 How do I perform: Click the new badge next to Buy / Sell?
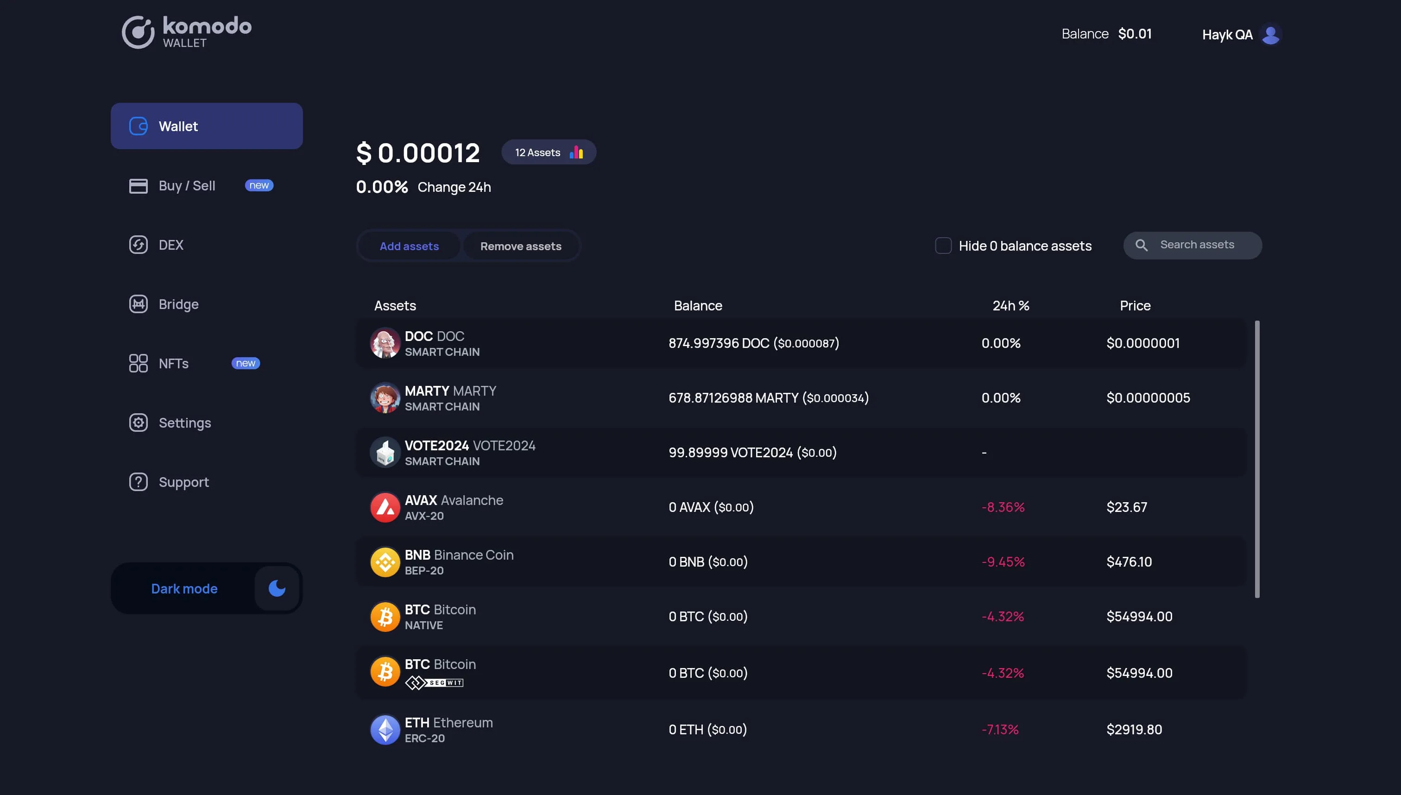point(259,186)
